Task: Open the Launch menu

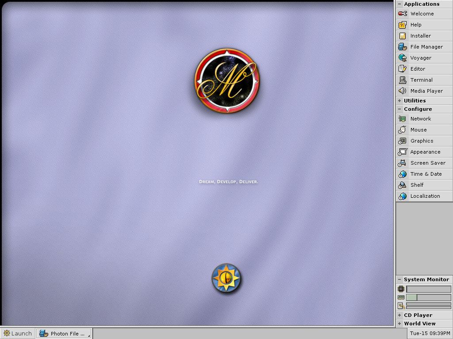Action: pyautogui.click(x=18, y=333)
